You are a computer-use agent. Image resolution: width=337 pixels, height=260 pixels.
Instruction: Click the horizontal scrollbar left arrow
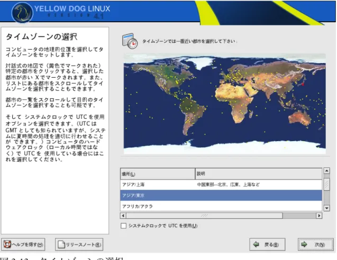[x=123, y=215]
